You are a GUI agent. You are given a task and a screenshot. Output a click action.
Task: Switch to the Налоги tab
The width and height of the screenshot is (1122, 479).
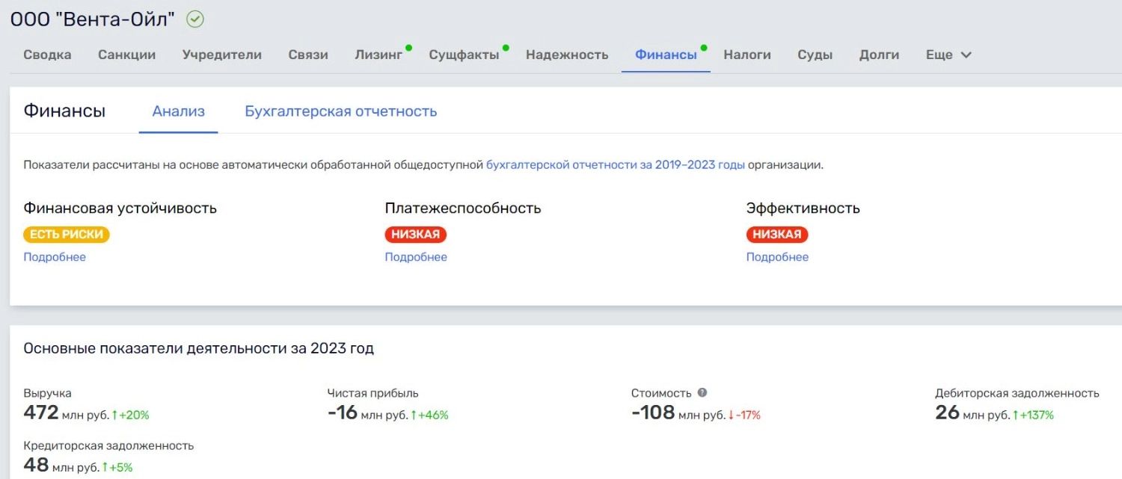point(747,55)
